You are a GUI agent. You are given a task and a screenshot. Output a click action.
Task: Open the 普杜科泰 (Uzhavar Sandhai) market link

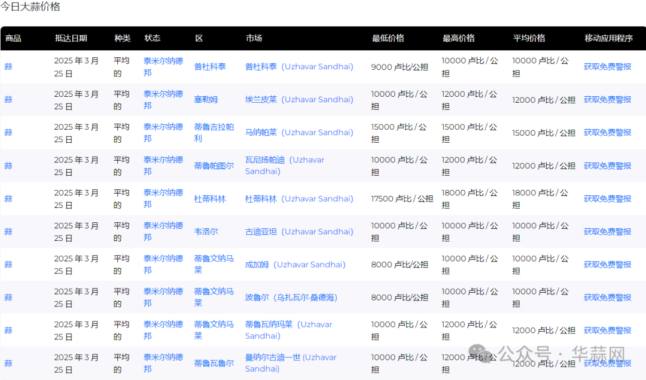(299, 67)
